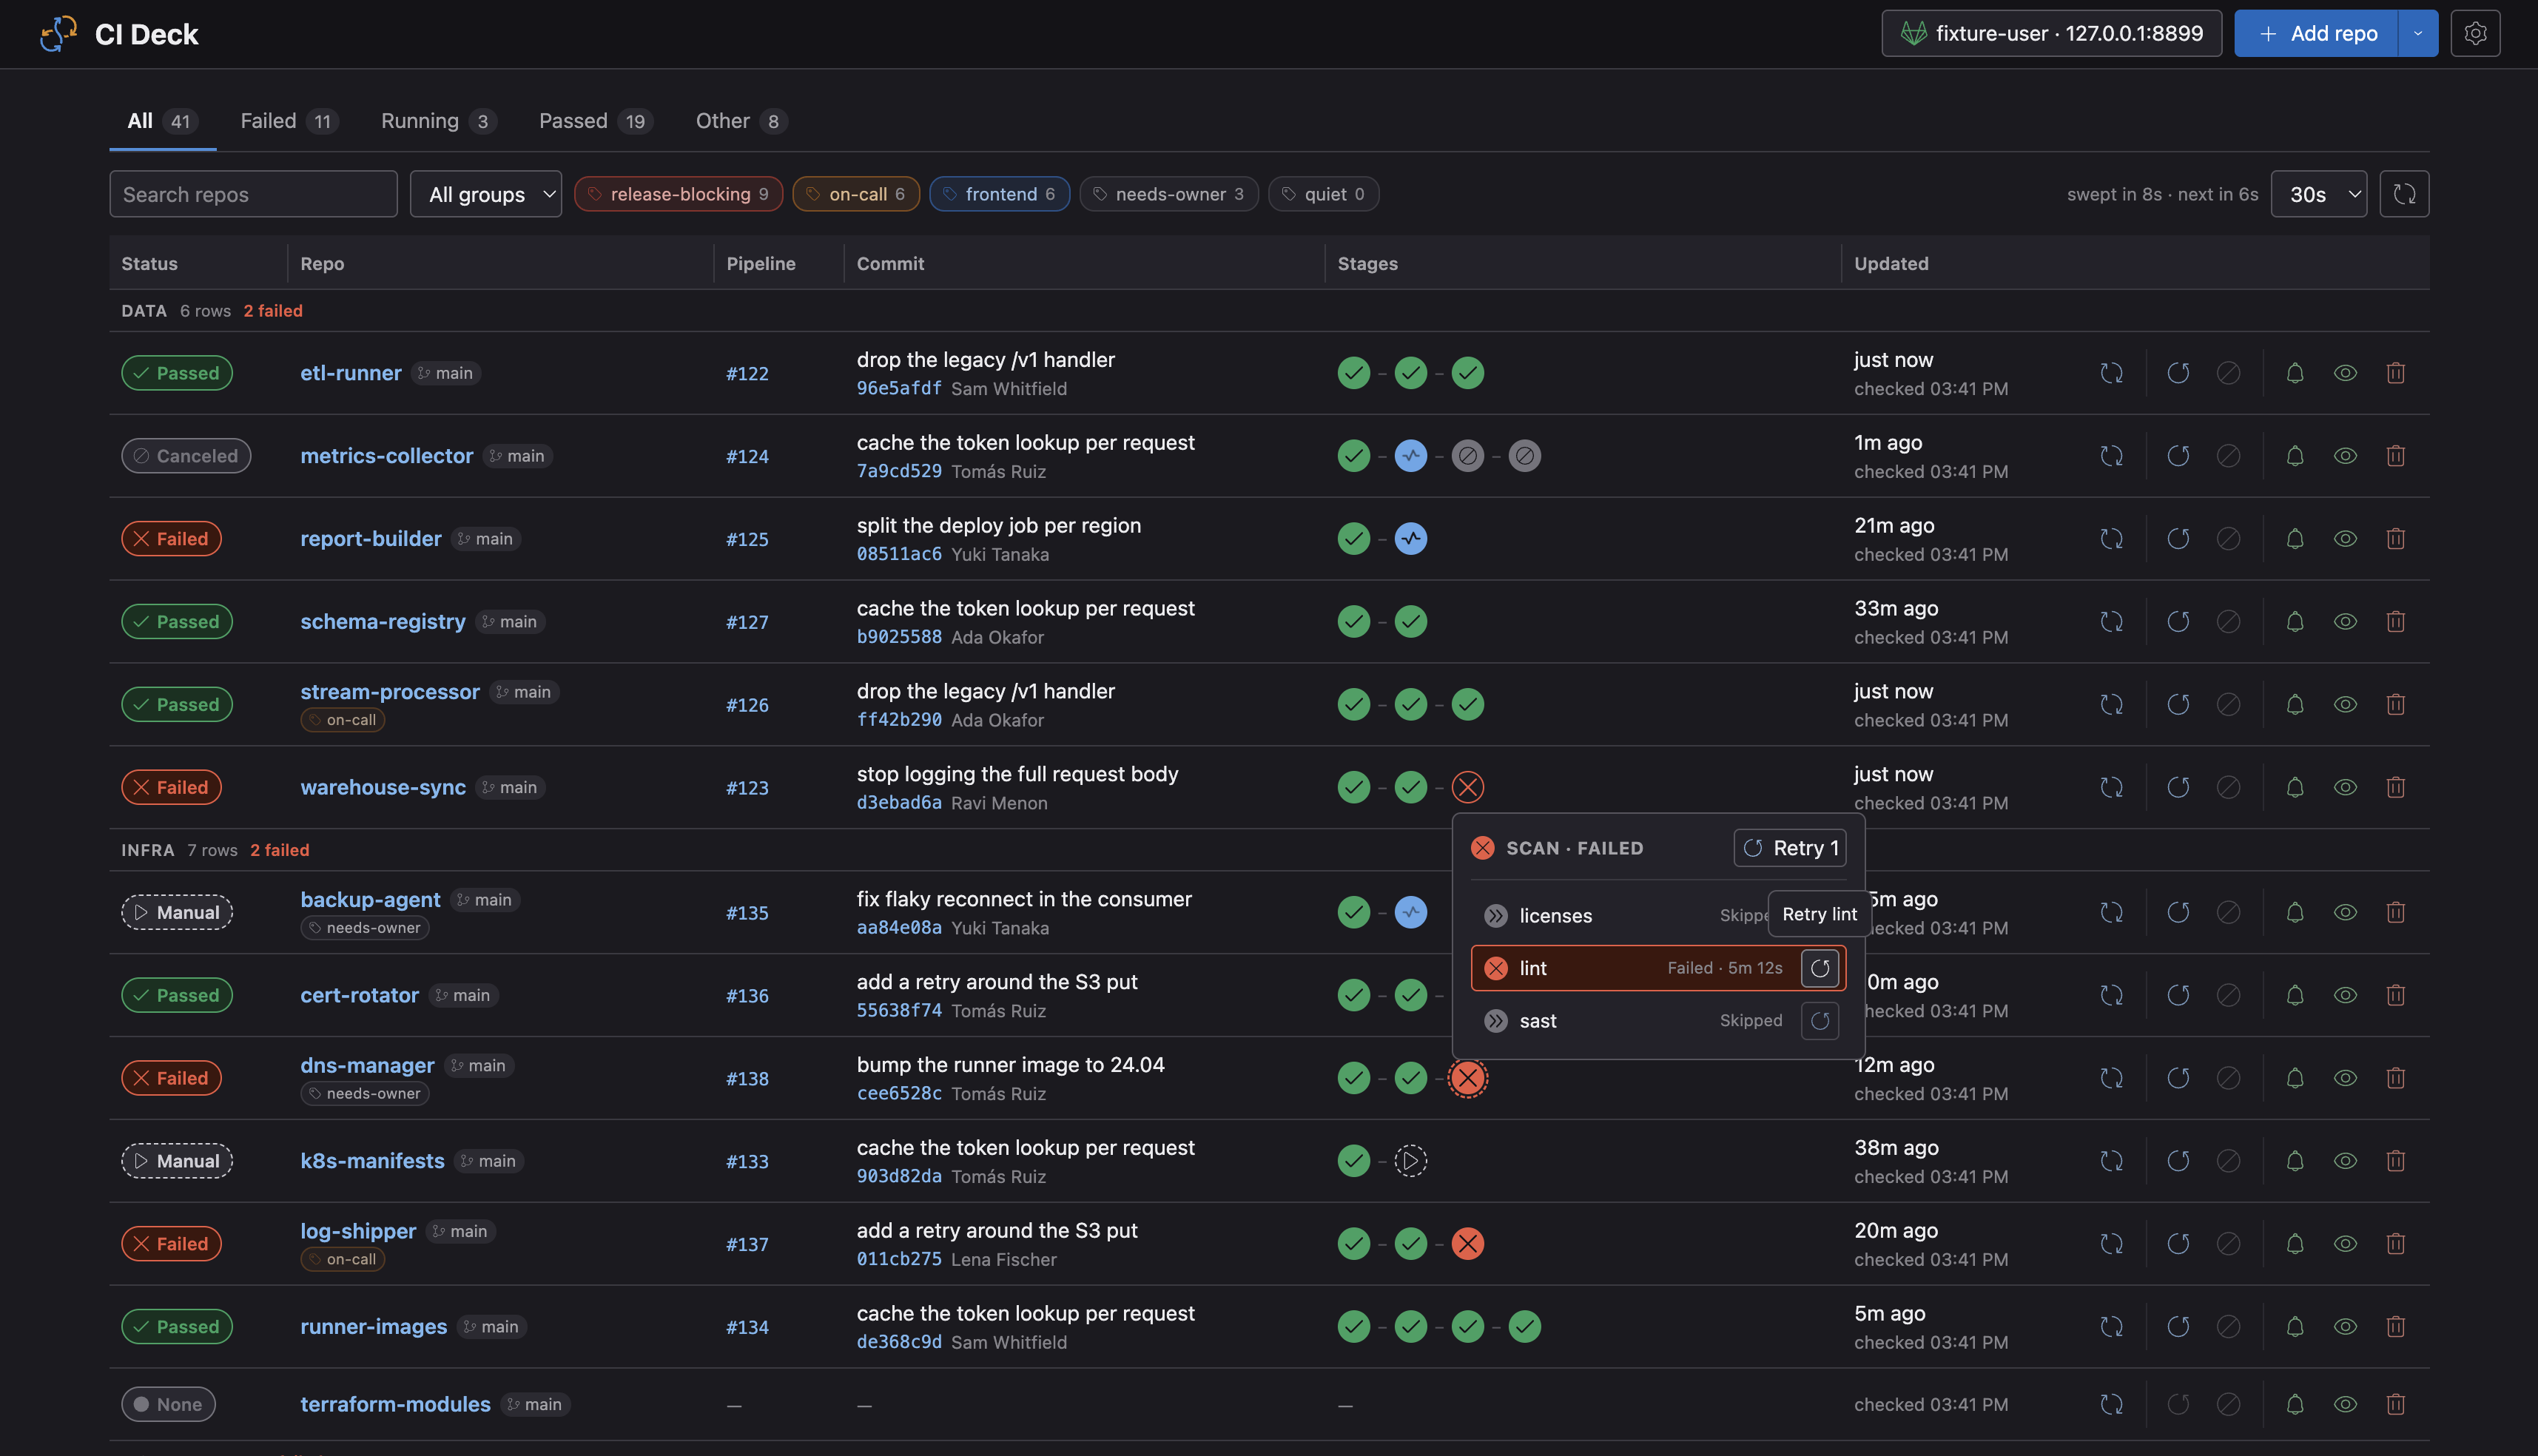2538x1456 pixels.
Task: Delete the warehouse-sync repo
Action: (2395, 788)
